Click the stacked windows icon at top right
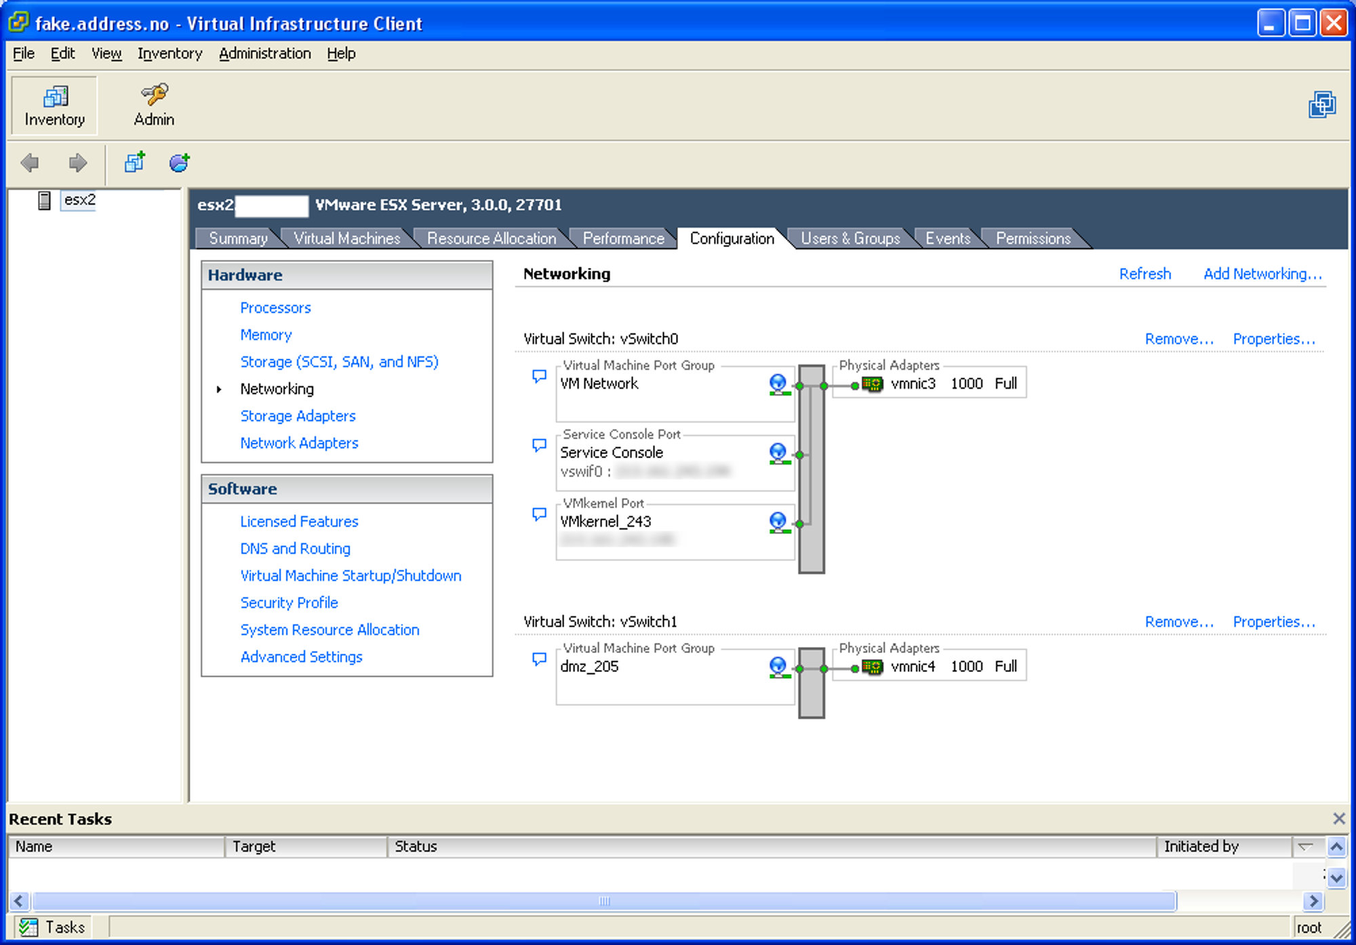The image size is (1356, 945). 1322,105
